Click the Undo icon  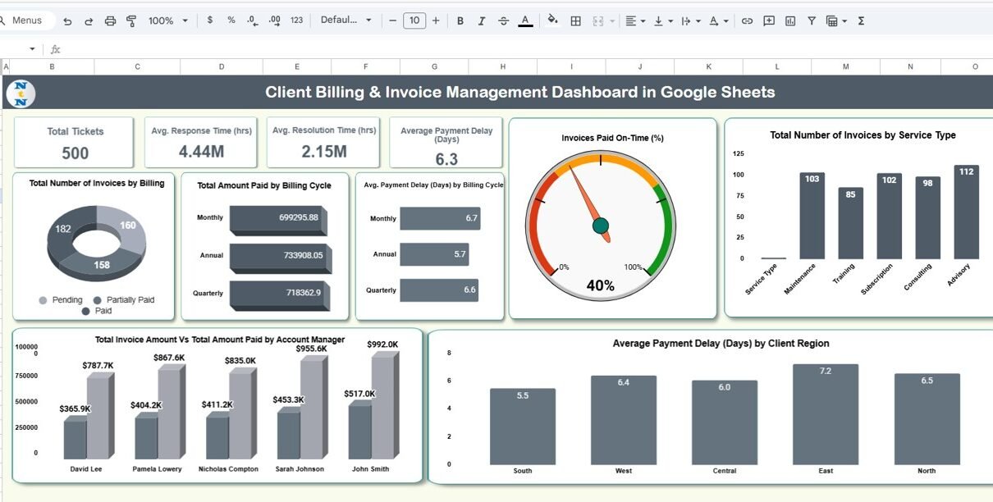[x=67, y=21]
